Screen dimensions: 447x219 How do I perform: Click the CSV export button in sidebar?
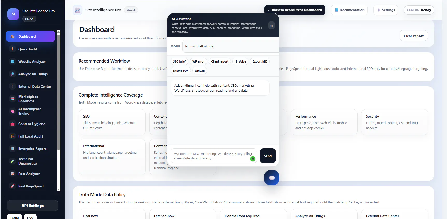coord(30,217)
